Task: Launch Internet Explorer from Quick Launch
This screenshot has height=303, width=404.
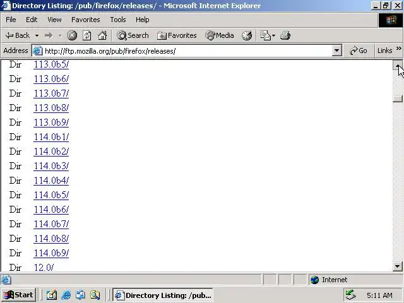Action: click(x=66, y=295)
